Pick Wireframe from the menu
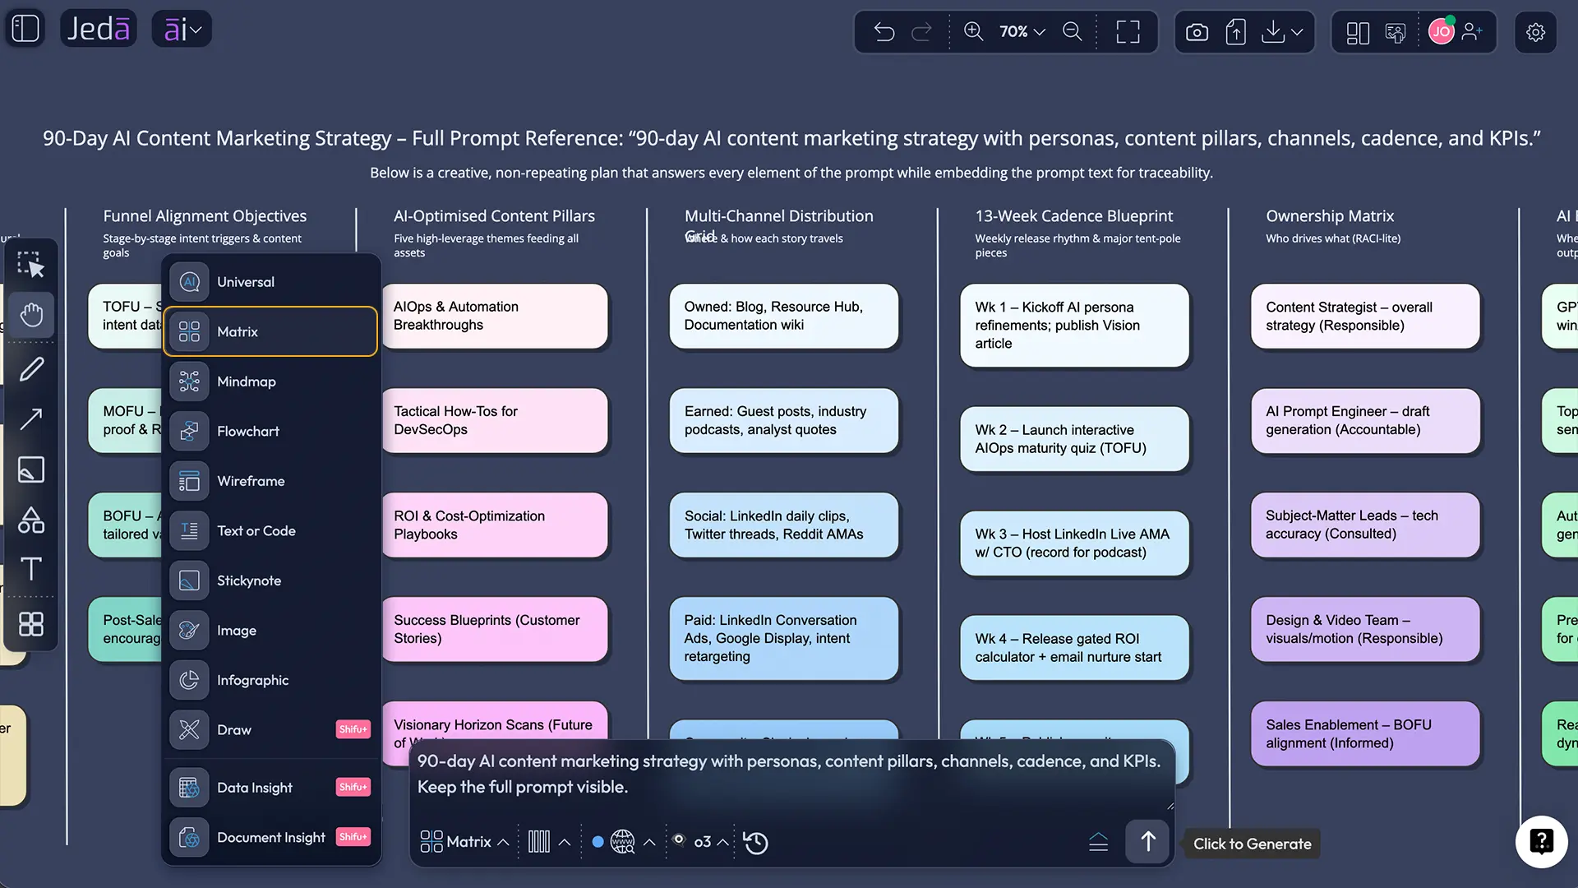The width and height of the screenshot is (1578, 888). pyautogui.click(x=271, y=481)
